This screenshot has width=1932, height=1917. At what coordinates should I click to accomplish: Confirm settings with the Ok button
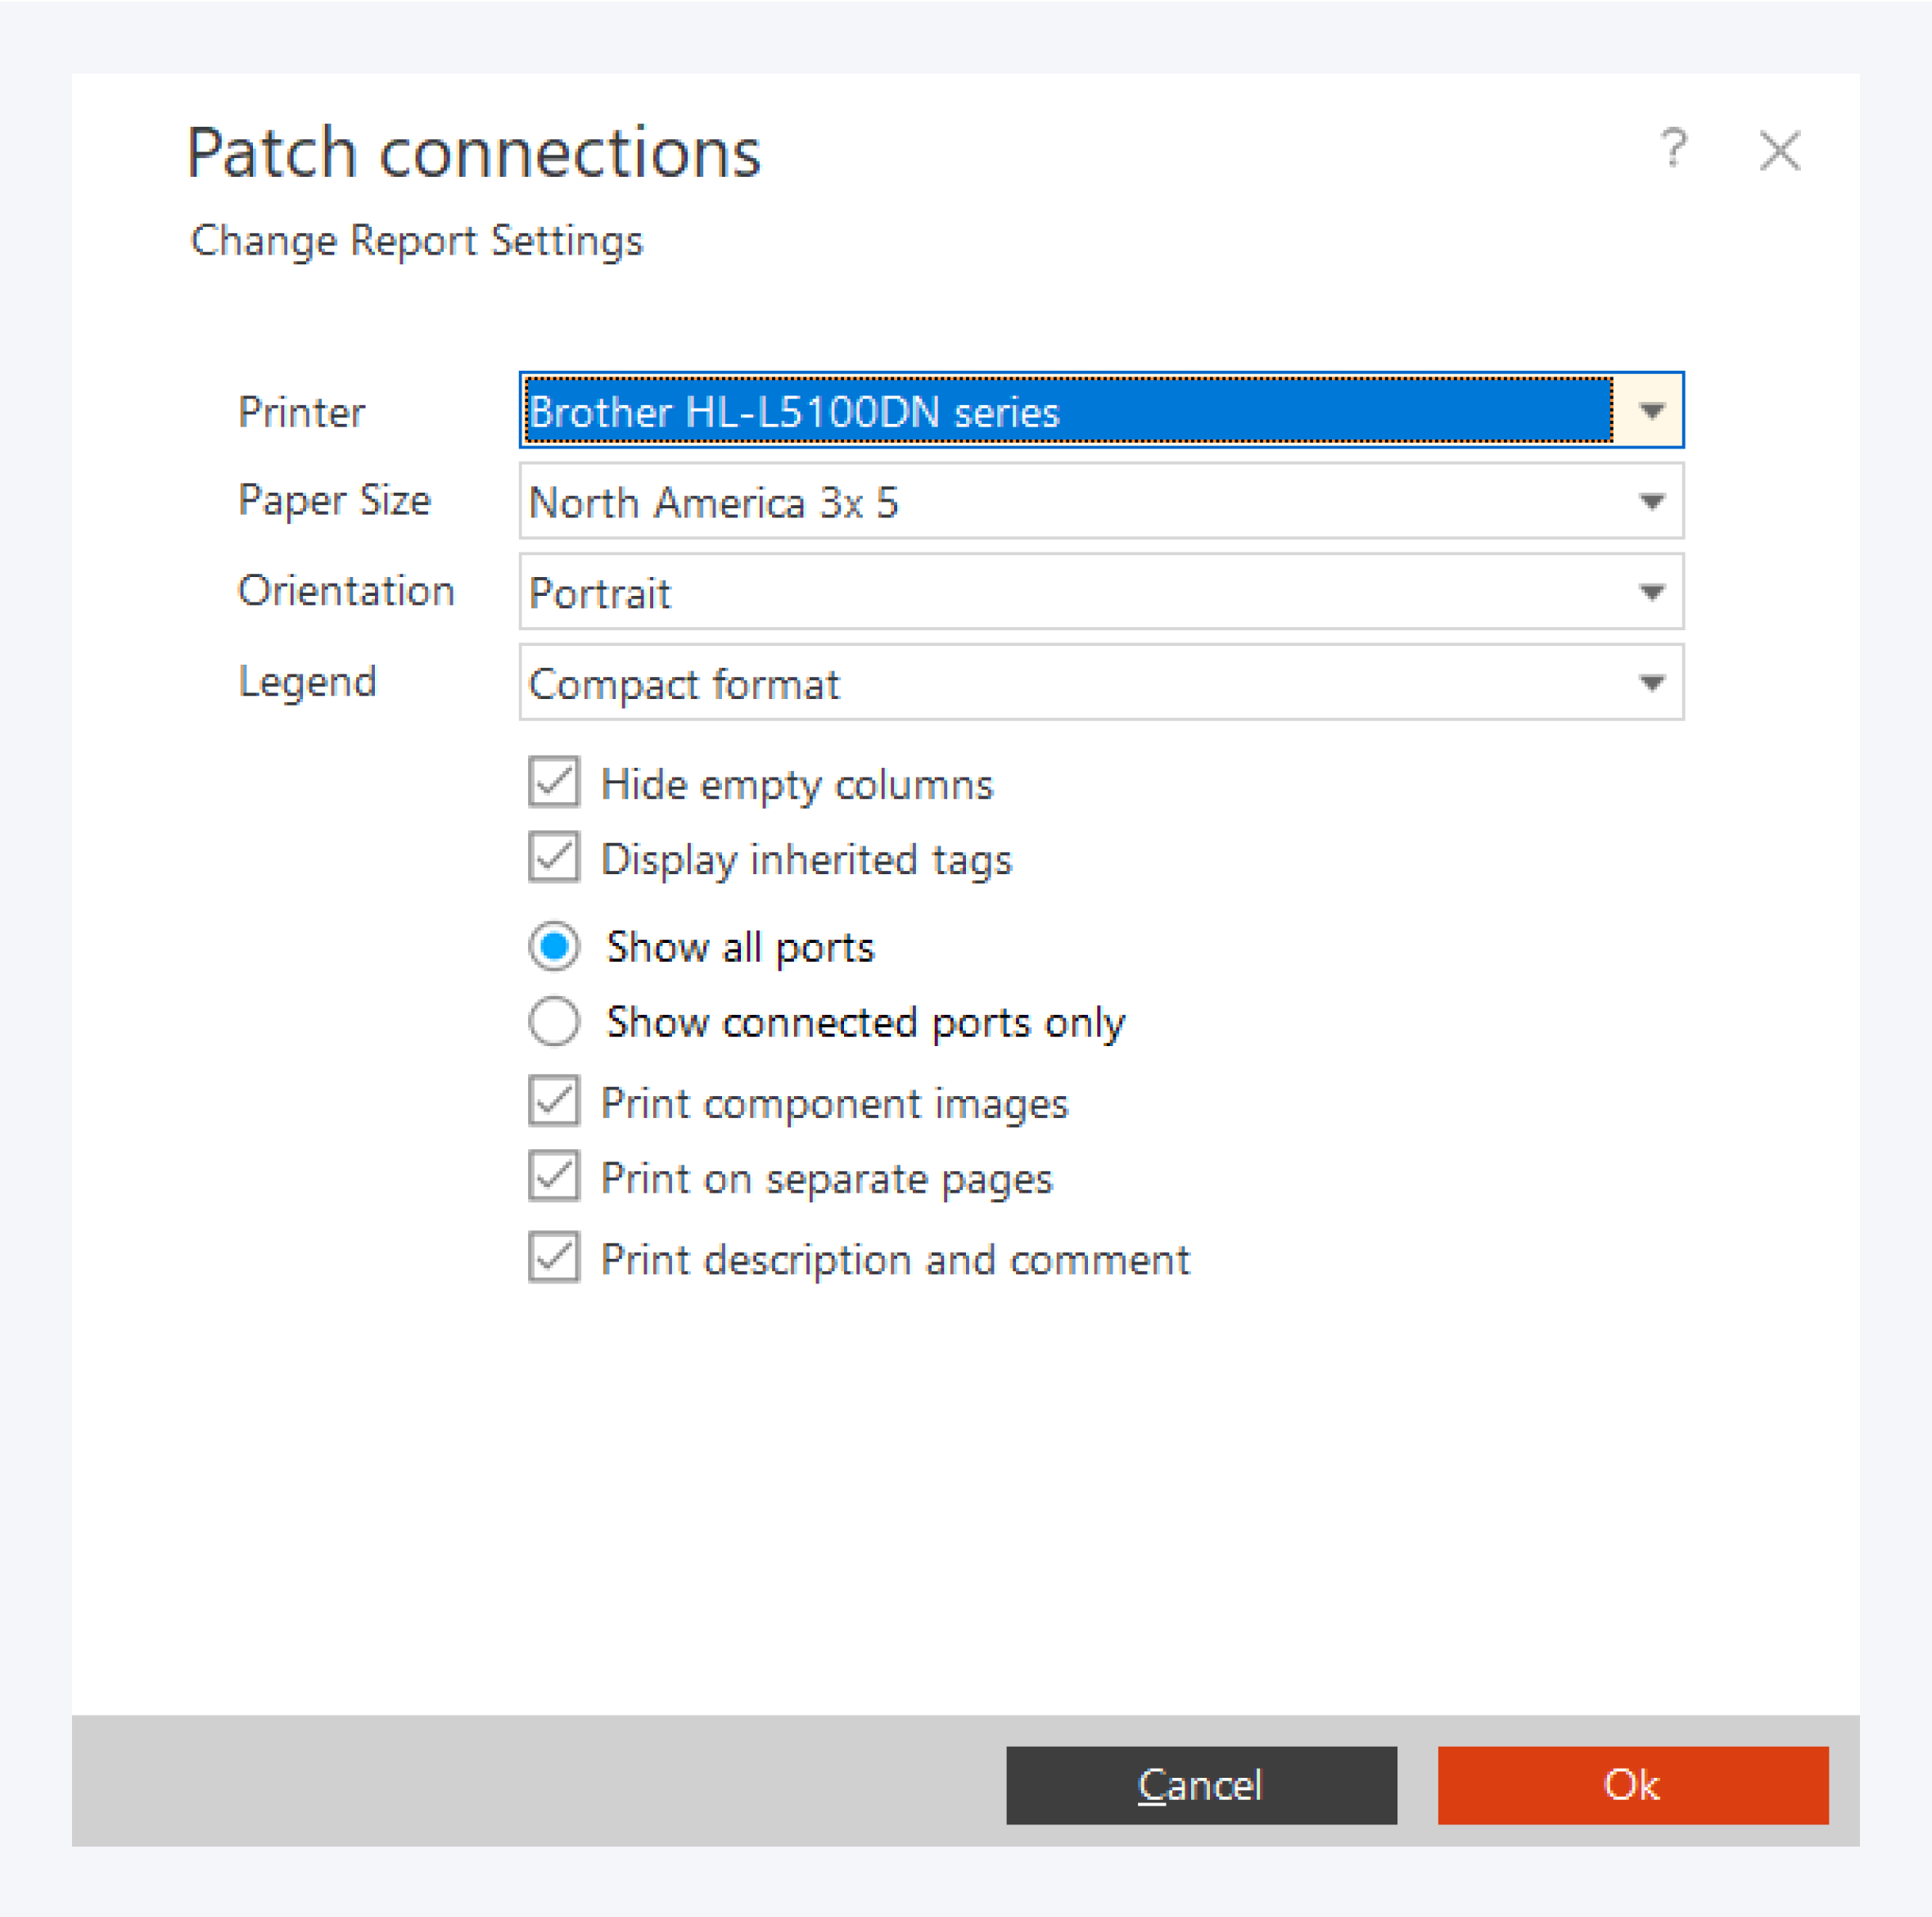pos(1632,1785)
